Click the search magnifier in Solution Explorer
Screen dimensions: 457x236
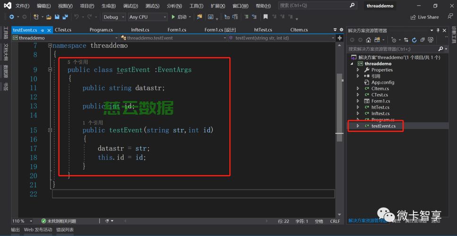(x=440, y=49)
